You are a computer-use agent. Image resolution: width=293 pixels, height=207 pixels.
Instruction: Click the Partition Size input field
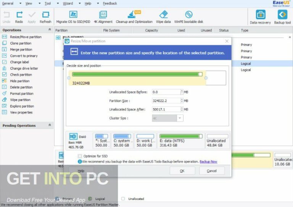pos(166,101)
